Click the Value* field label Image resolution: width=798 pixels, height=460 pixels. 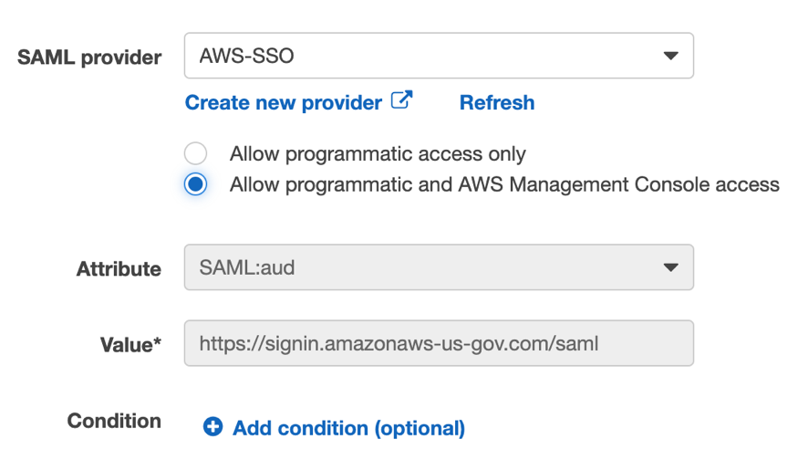(x=130, y=345)
